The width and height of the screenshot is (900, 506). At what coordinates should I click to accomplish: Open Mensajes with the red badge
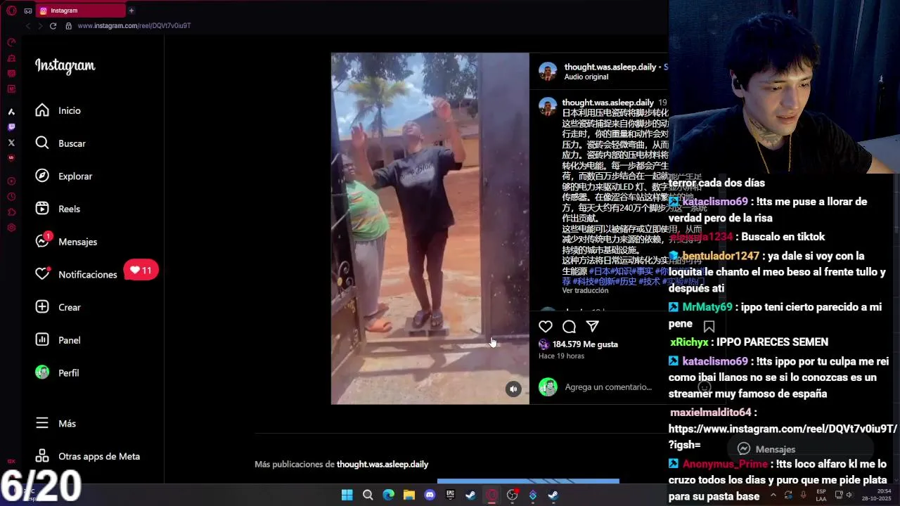[66, 241]
